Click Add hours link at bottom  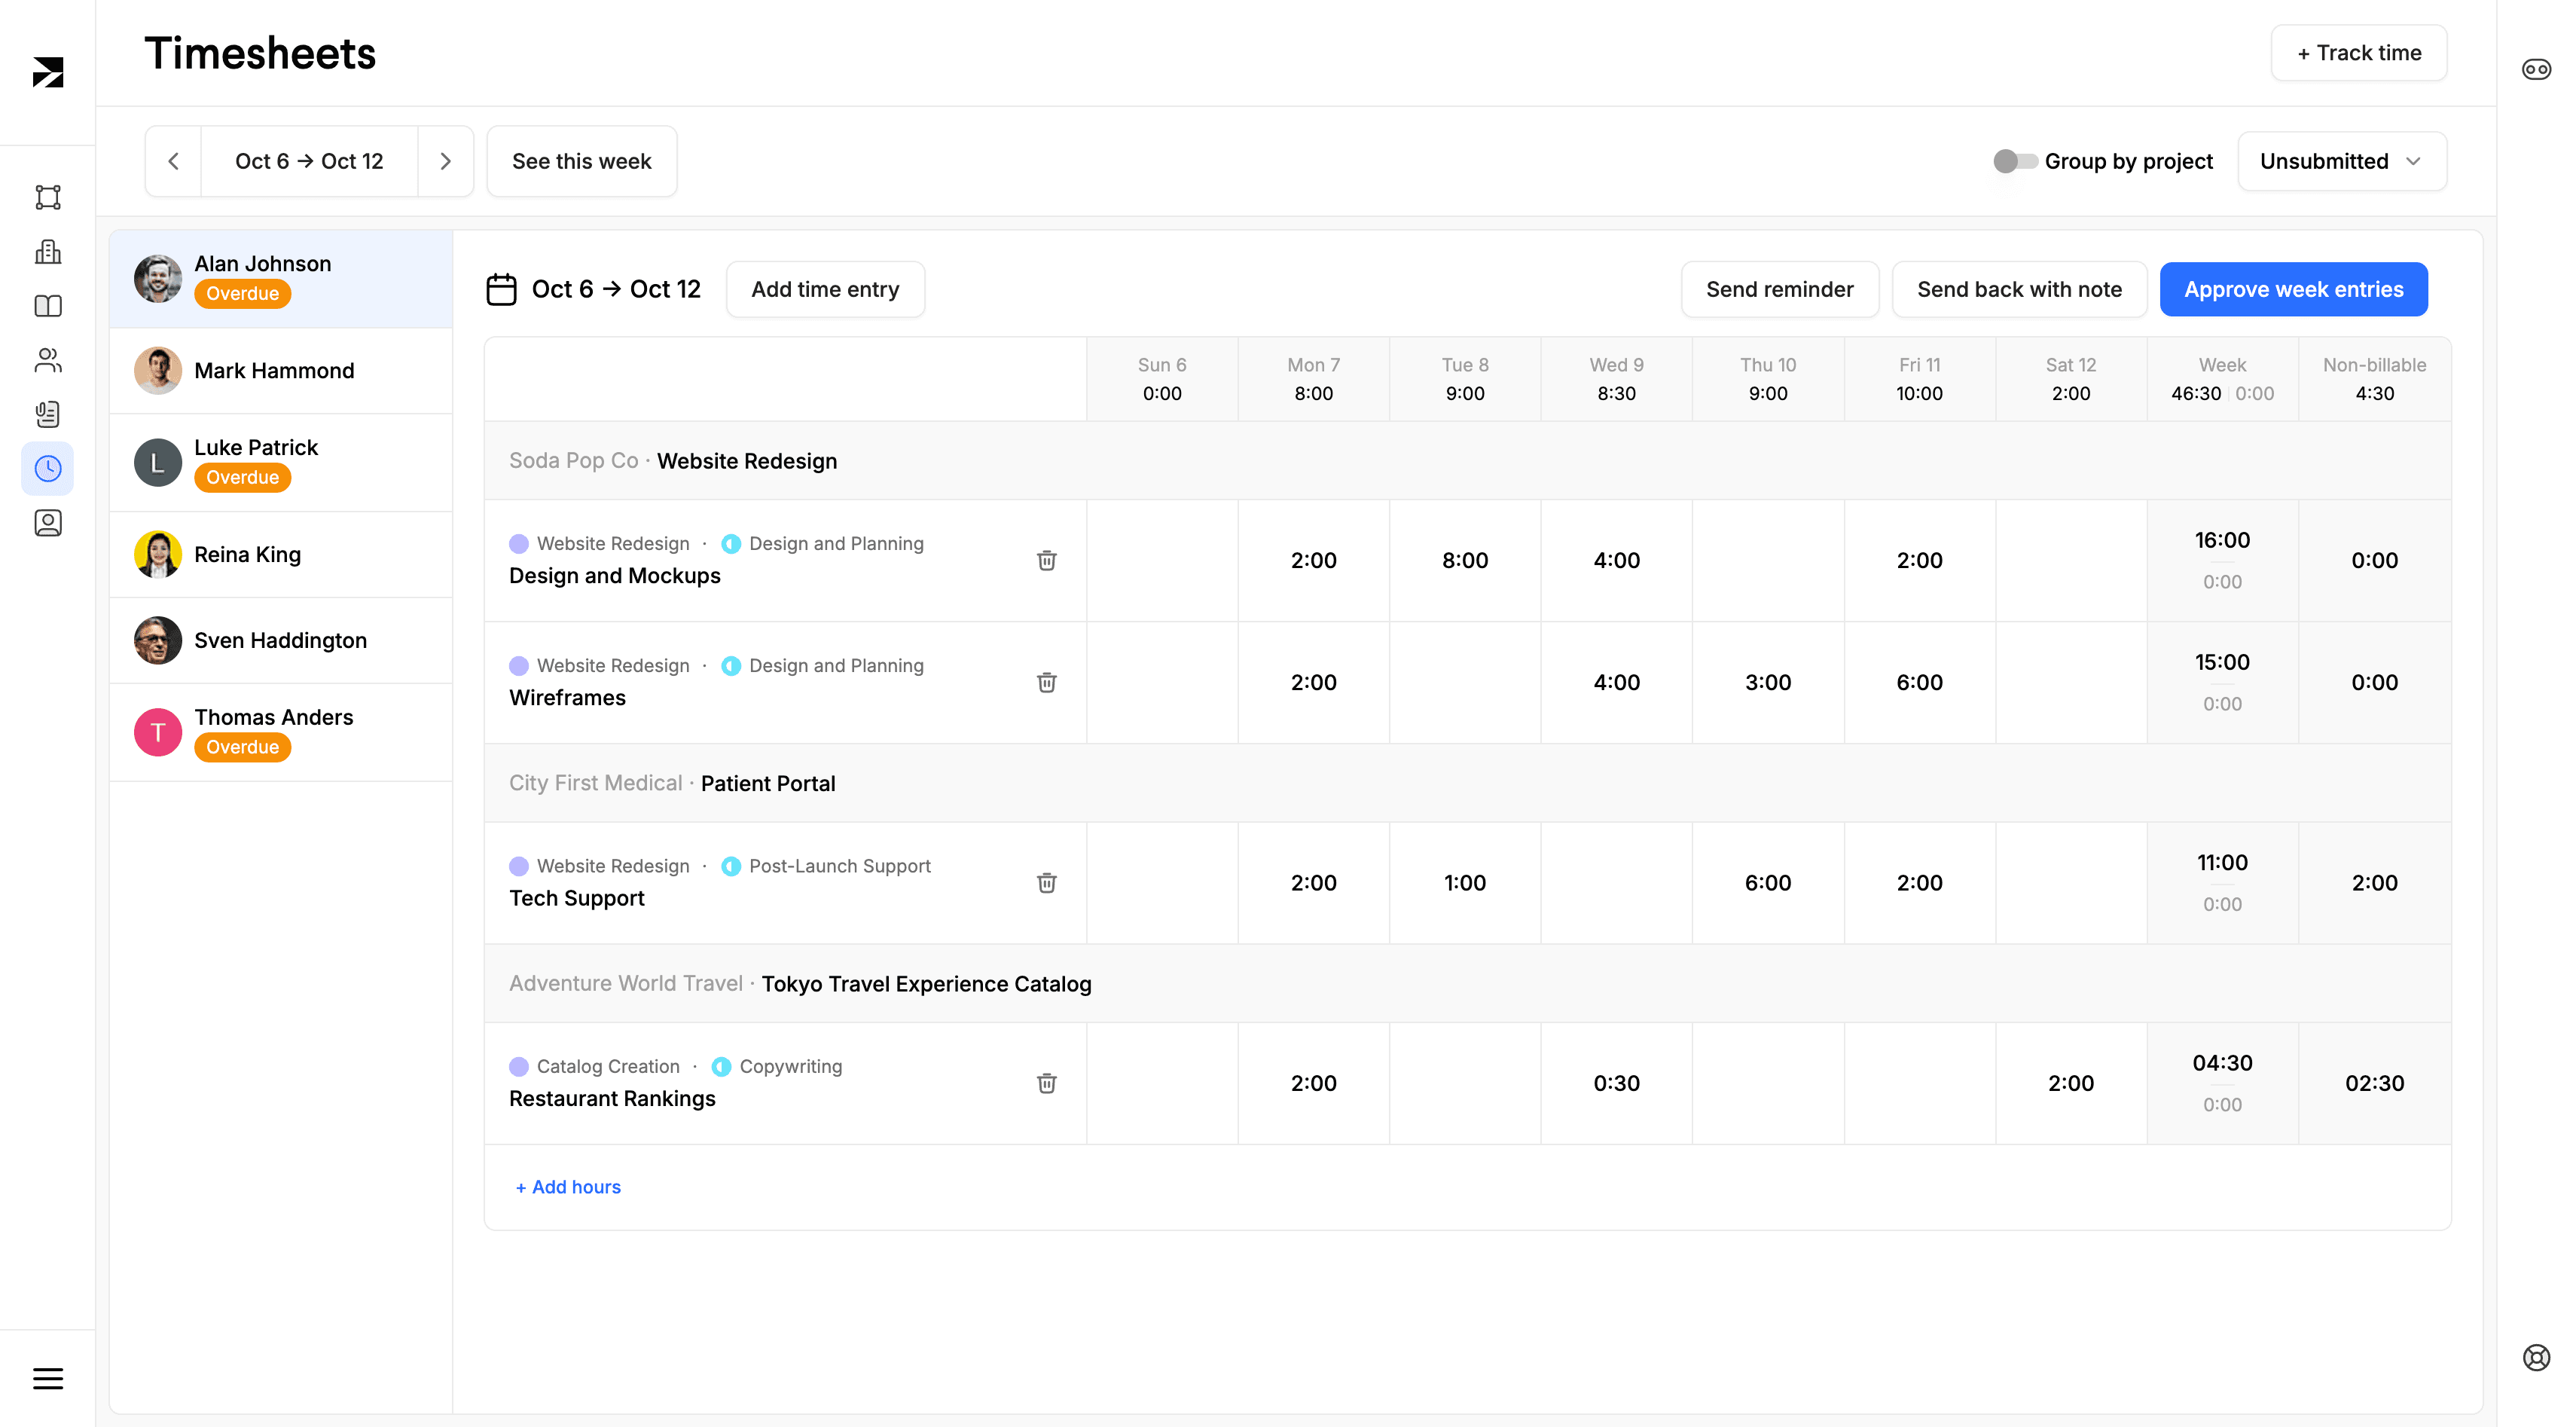[x=566, y=1186]
